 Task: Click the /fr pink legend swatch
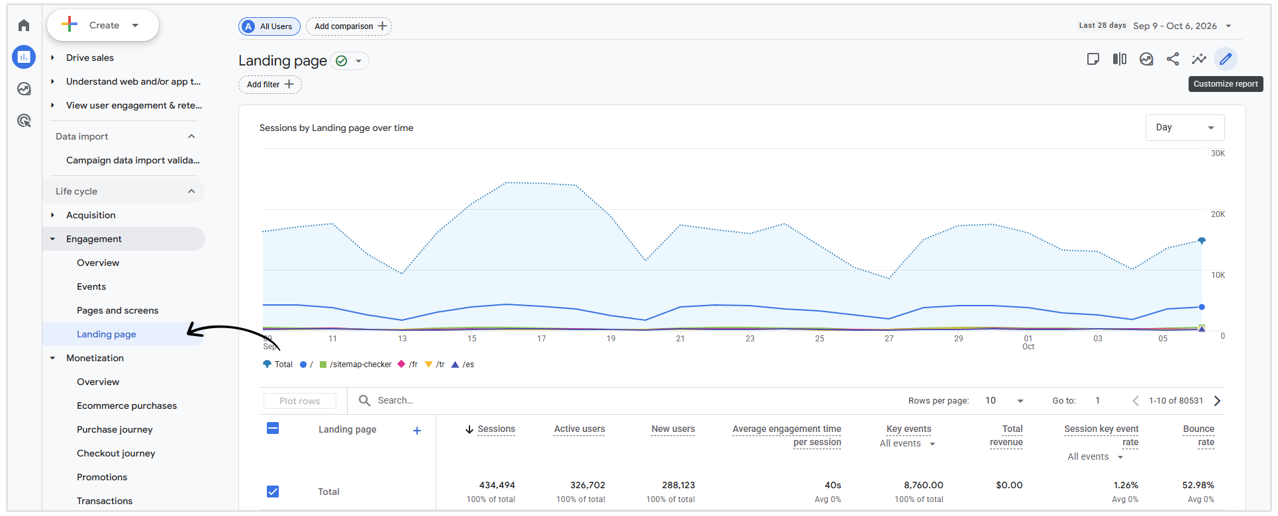pos(401,364)
